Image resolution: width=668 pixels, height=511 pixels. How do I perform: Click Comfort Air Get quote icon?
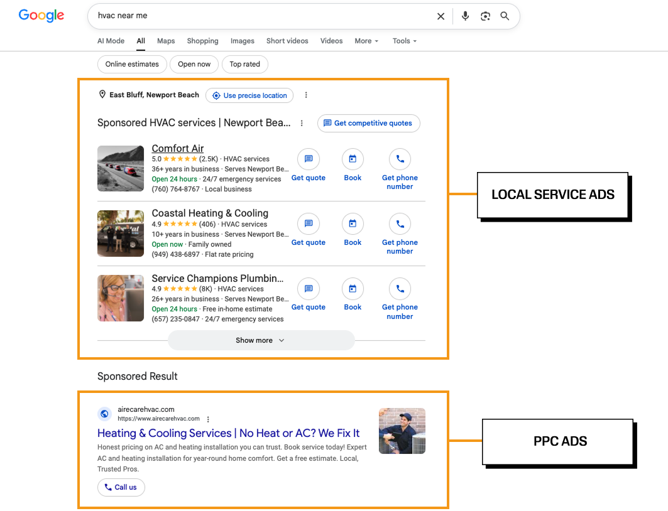(309, 159)
